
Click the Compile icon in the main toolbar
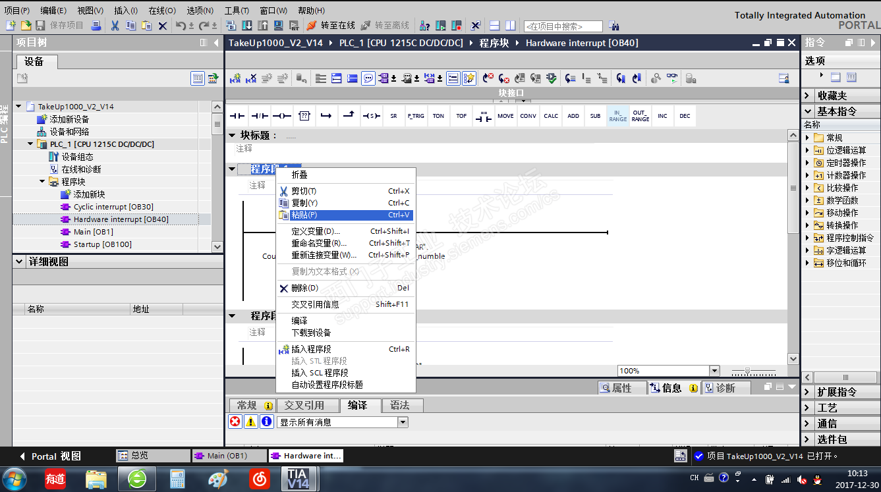tap(231, 26)
